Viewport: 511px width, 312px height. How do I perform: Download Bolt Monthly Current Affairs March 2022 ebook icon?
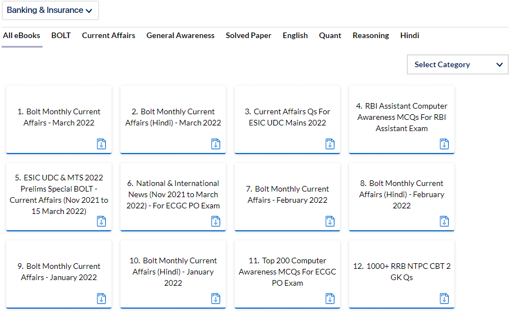pyautogui.click(x=101, y=144)
